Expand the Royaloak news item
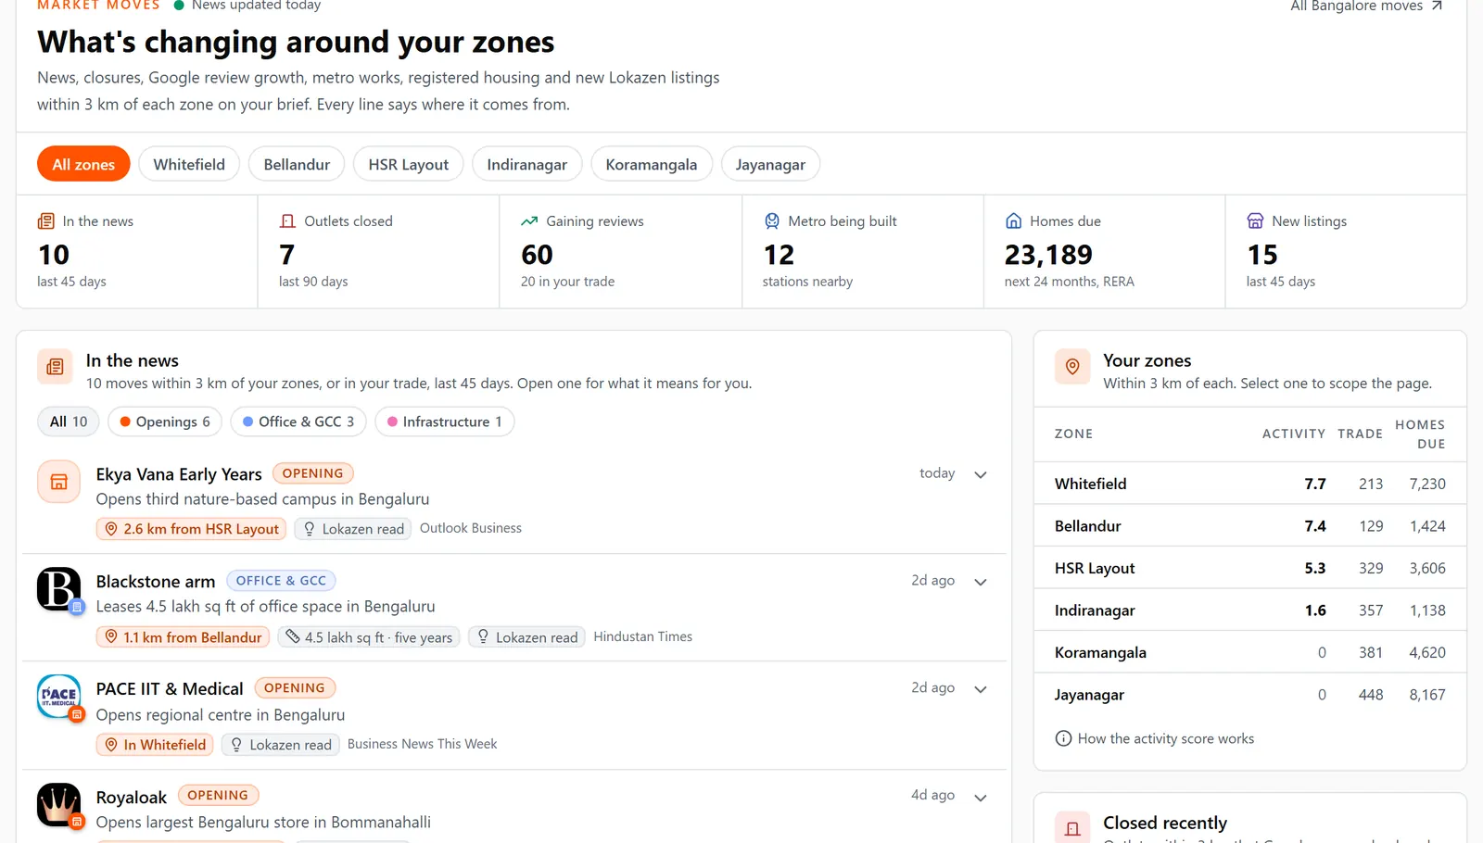Image resolution: width=1483 pixels, height=843 pixels. [x=981, y=798]
